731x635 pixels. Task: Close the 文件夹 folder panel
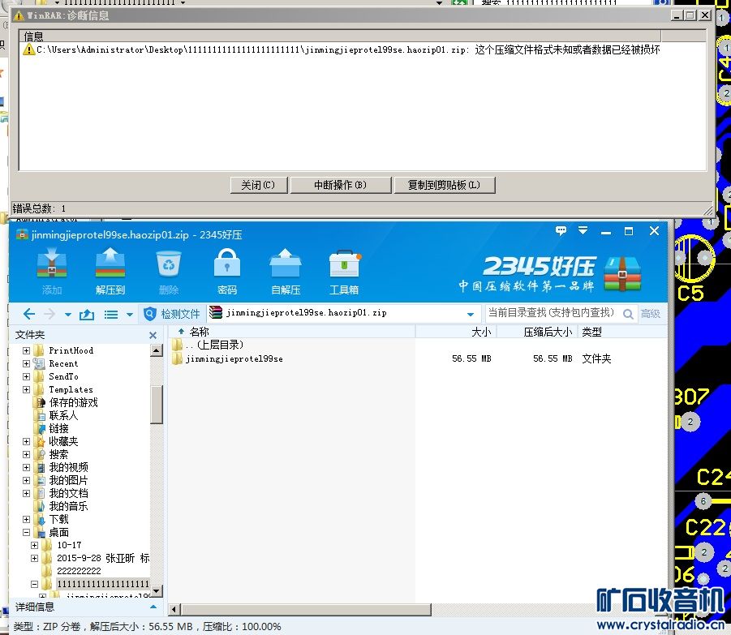153,335
